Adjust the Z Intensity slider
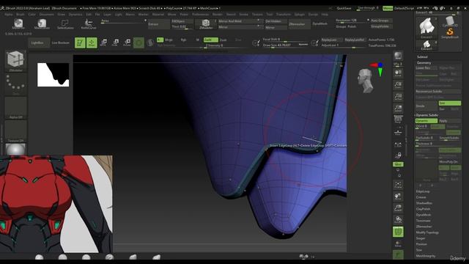Screen dimensions: 469x264 pyautogui.click(x=226, y=45)
